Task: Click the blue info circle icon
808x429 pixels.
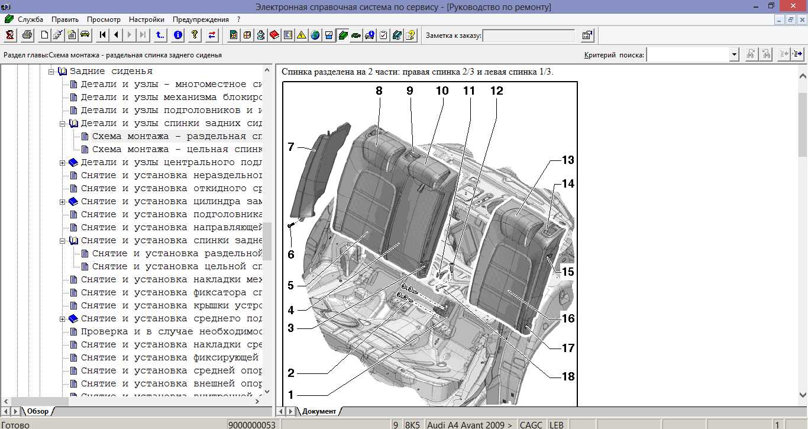Action: (x=177, y=35)
